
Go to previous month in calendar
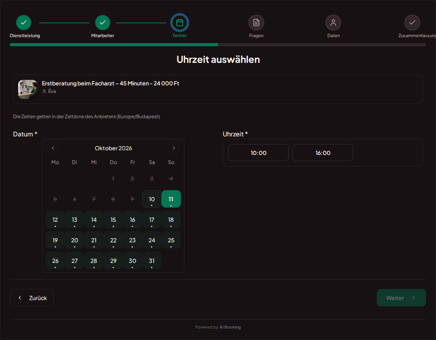tap(53, 148)
